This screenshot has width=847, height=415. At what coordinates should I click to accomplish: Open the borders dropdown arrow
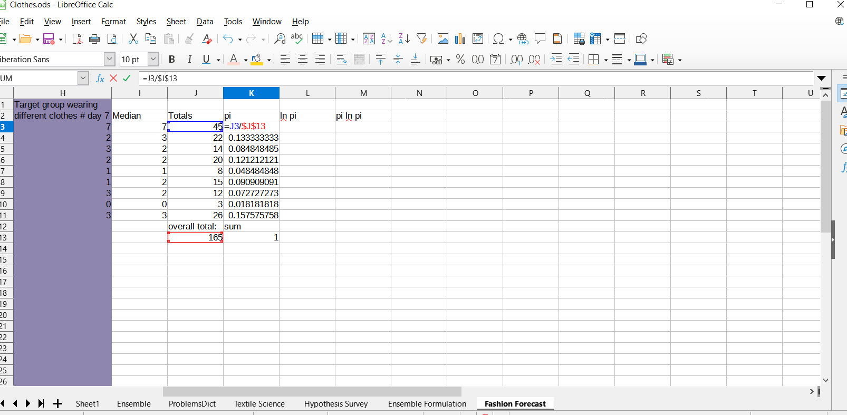[606, 60]
